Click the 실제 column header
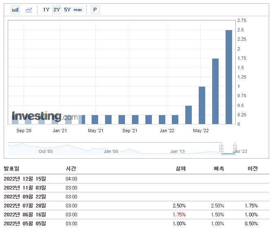 180,168
